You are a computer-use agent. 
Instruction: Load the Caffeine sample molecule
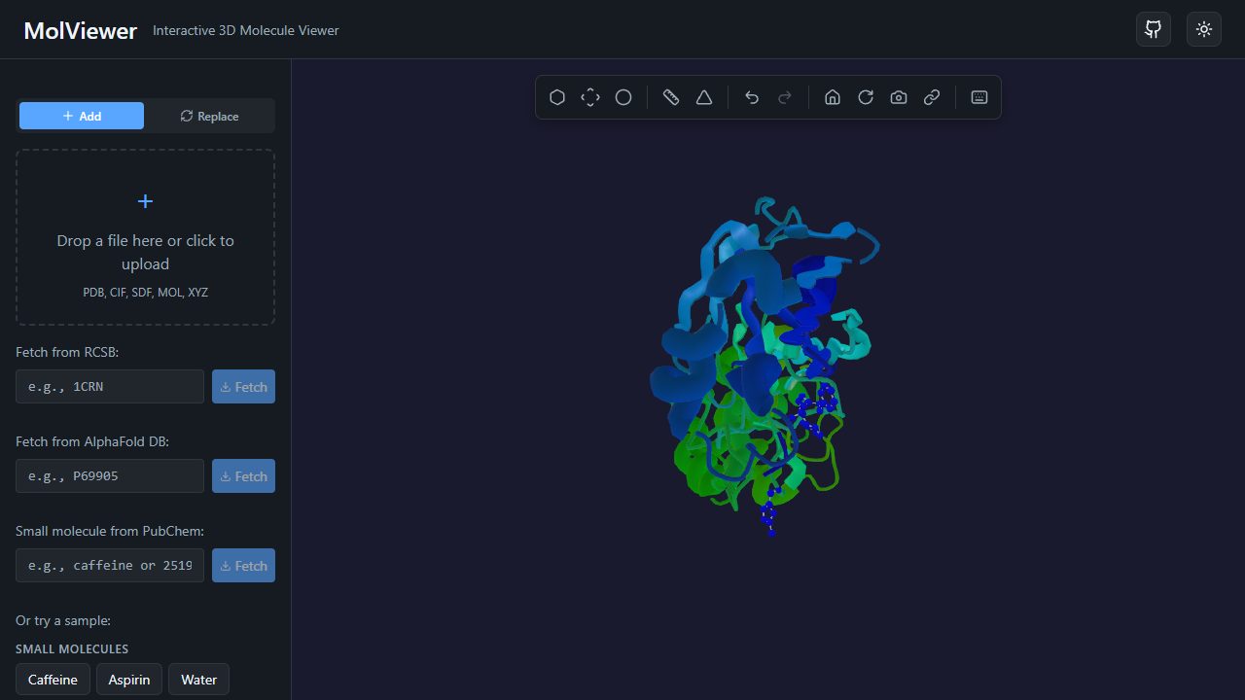pyautogui.click(x=53, y=680)
